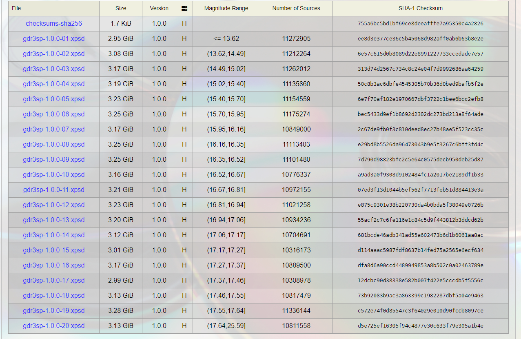Click the magnitude range <= 13.62 cell

tap(226, 38)
